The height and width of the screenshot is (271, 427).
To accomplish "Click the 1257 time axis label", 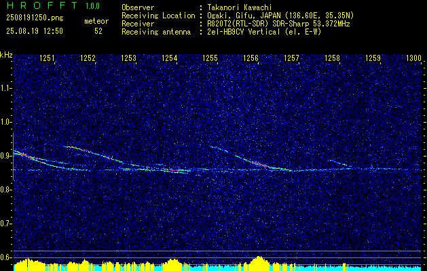I will click(291, 58).
